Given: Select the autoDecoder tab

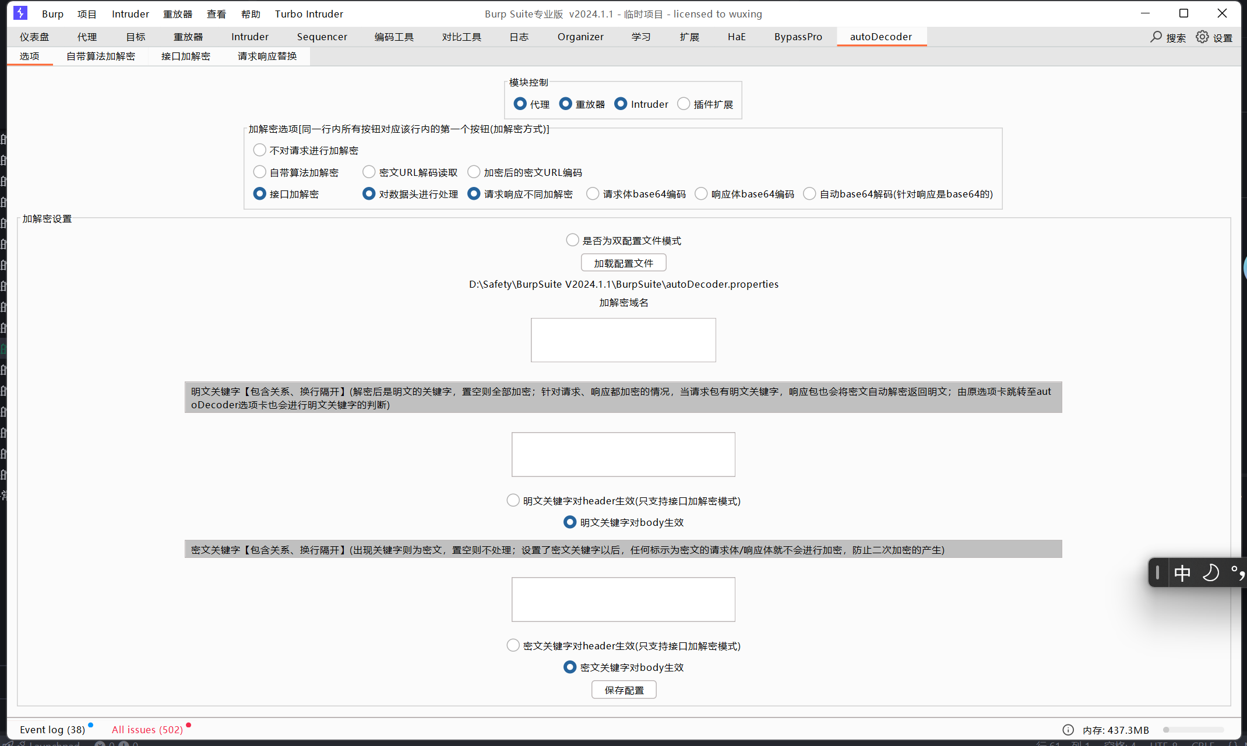Looking at the screenshot, I should (x=881, y=37).
